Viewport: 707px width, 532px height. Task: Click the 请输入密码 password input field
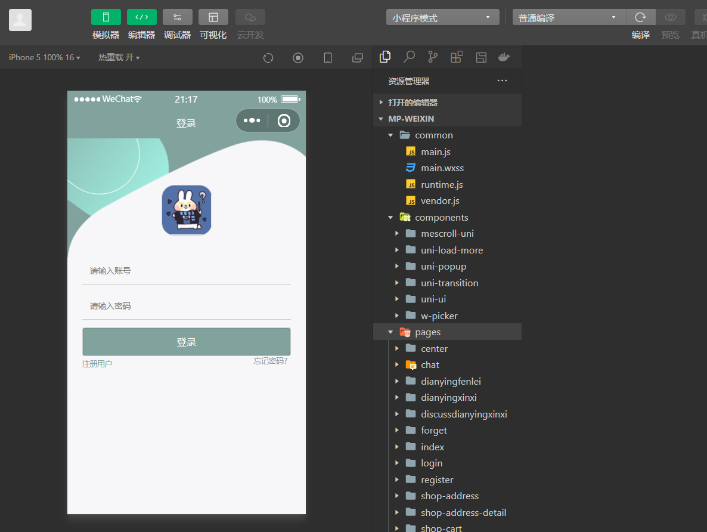[x=186, y=306]
